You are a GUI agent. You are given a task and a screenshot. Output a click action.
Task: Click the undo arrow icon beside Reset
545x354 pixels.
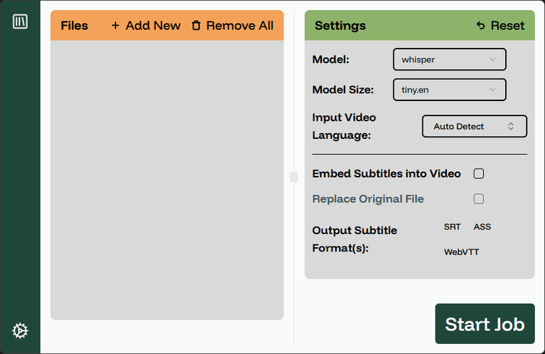481,25
